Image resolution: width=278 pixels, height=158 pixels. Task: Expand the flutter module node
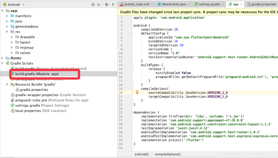pyautogui.click(x=2, y=58)
